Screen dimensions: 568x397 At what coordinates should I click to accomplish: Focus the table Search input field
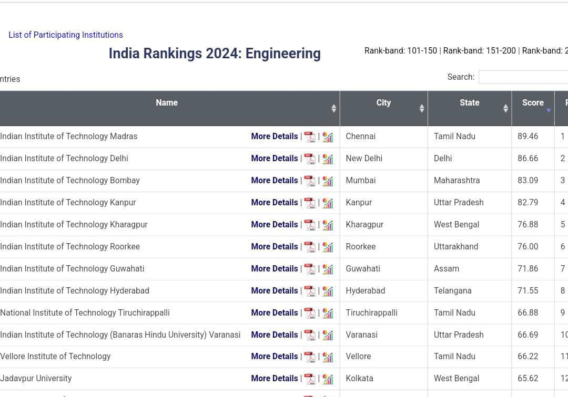pos(523,77)
